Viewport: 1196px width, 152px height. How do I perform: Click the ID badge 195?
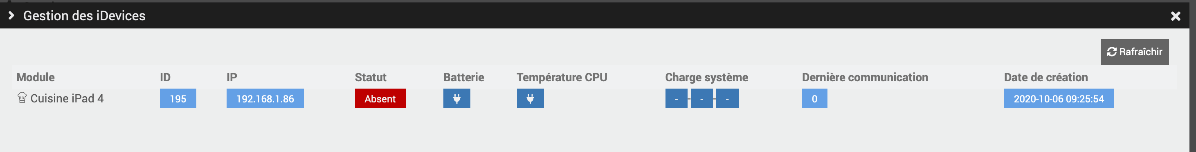(178, 98)
